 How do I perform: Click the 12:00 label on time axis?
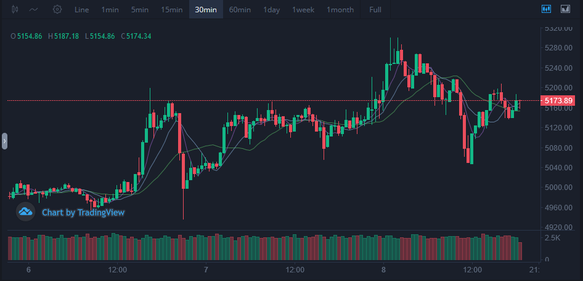[117, 270]
